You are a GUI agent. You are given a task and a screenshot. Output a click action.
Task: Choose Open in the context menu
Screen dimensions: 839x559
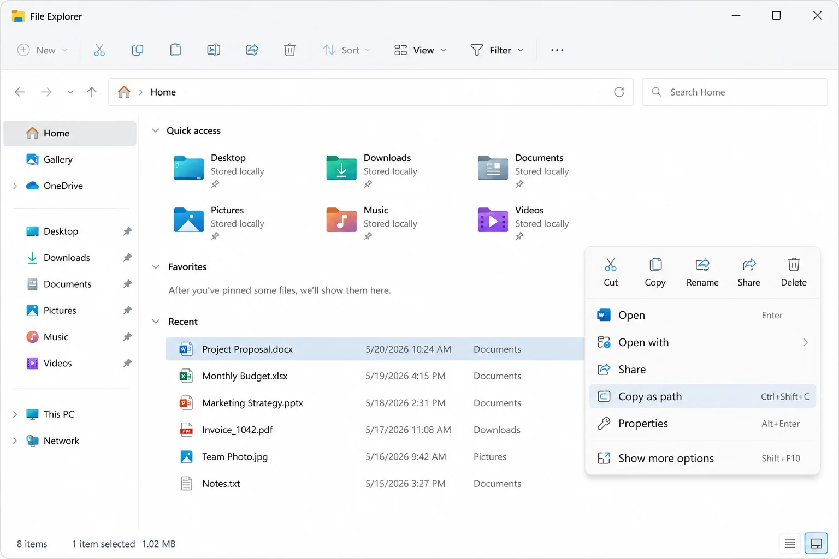point(702,315)
